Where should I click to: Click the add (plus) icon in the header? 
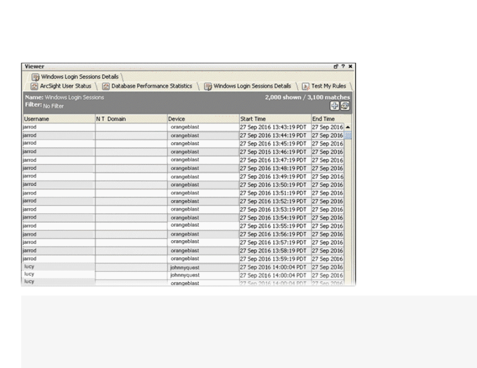pos(335,106)
